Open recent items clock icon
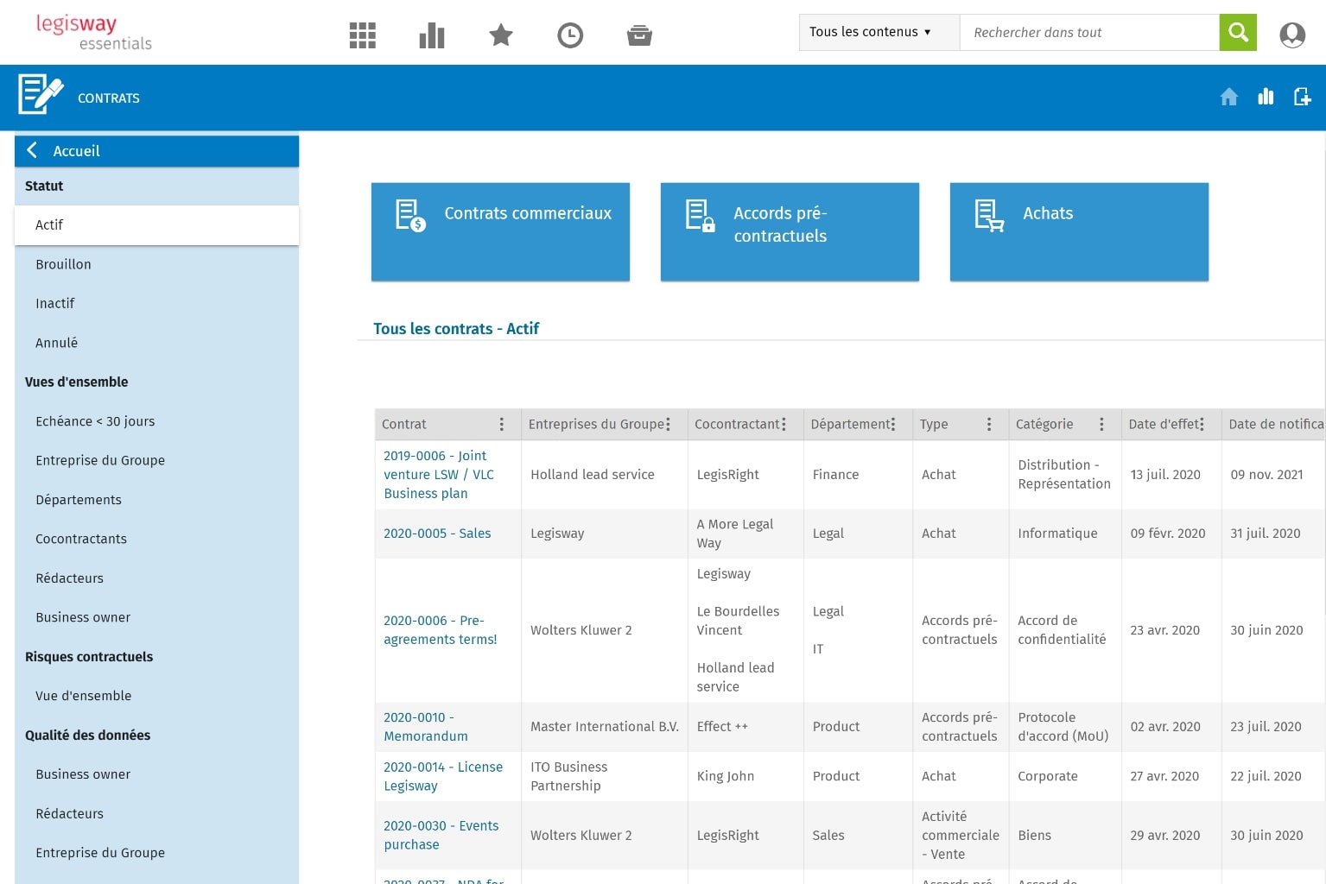1326x884 pixels. click(x=570, y=35)
